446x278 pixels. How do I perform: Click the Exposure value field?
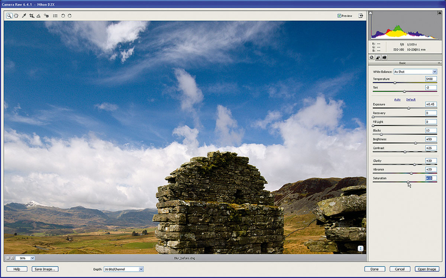pyautogui.click(x=431, y=105)
